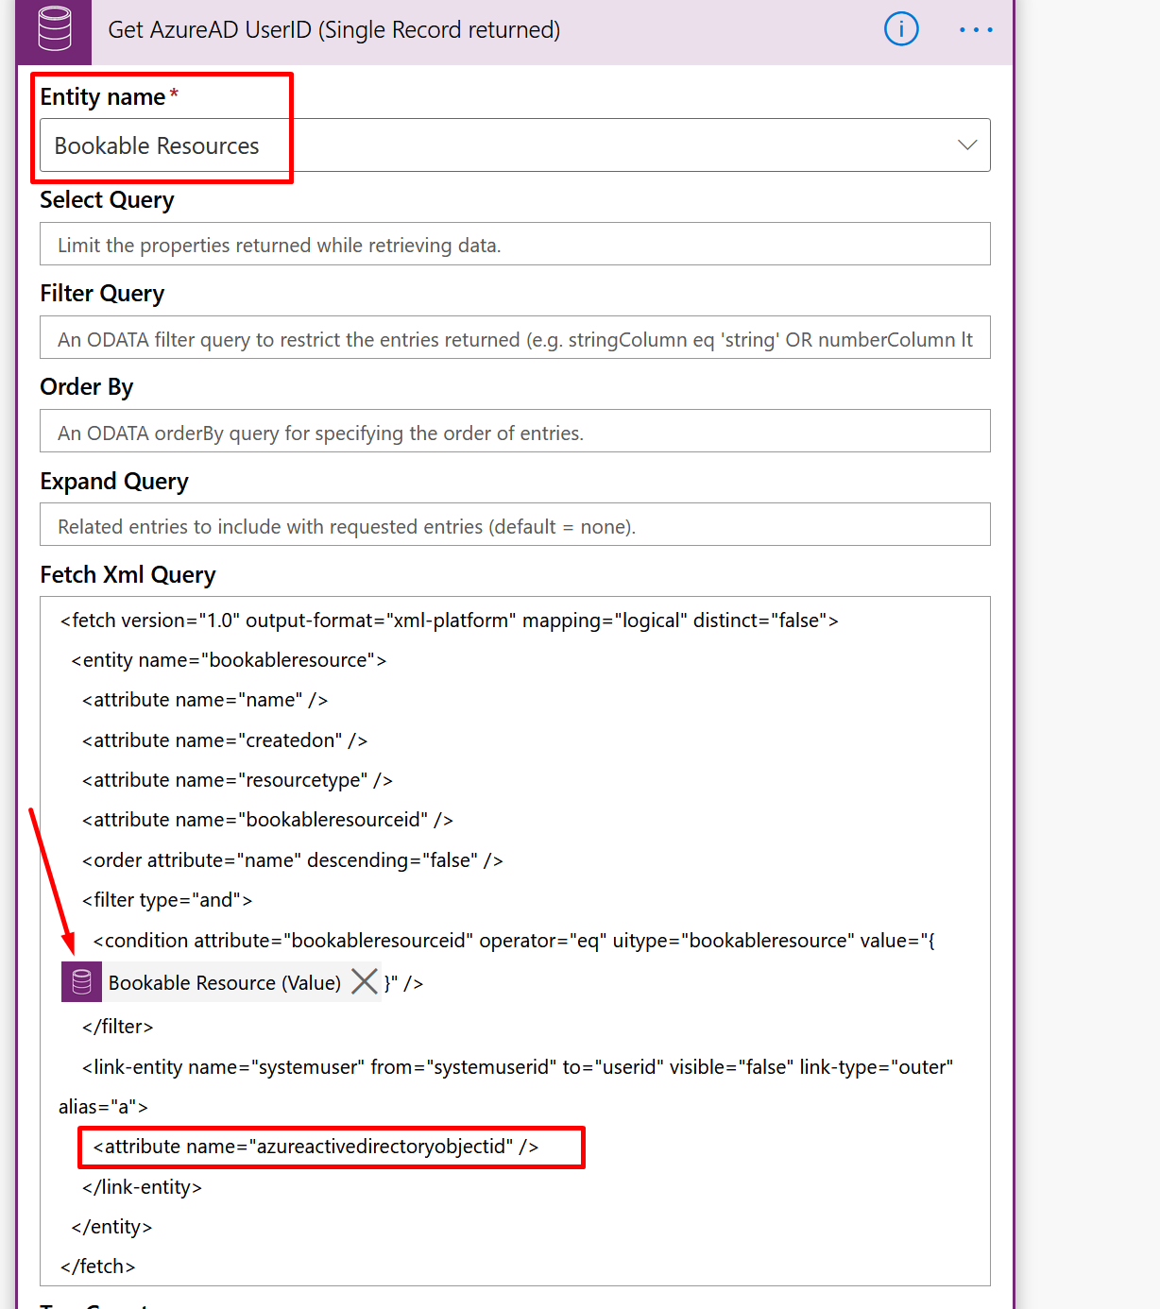
Task: Collapse the Get AzureAD UserID action title
Action: [333, 30]
